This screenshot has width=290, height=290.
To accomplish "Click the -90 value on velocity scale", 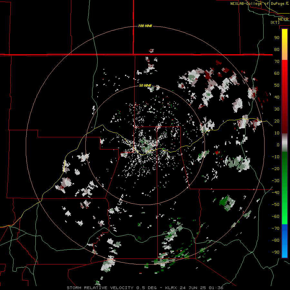I will 275,252.
